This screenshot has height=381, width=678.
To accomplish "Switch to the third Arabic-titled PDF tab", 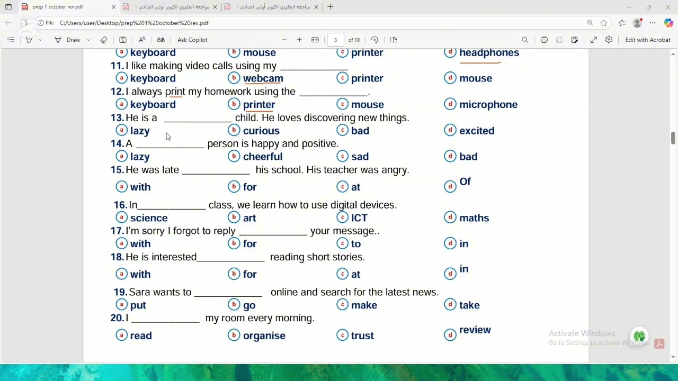I will pyautogui.click(x=271, y=7).
